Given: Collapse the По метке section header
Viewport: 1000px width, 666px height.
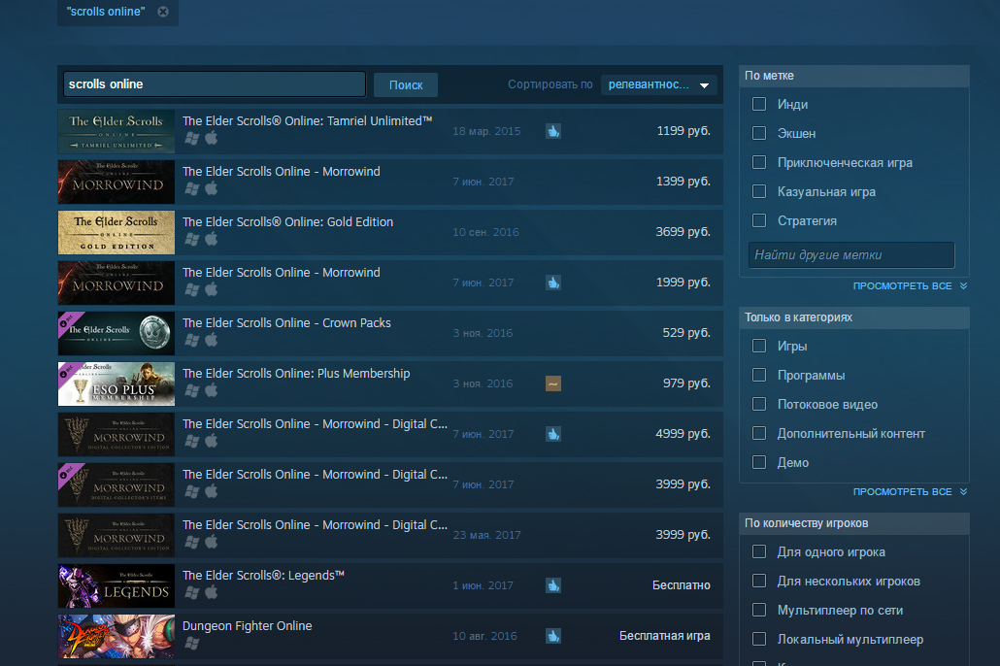Looking at the screenshot, I should coord(854,76).
